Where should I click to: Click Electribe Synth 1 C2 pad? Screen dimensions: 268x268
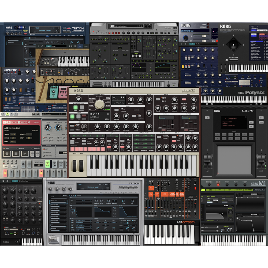(47, 164)
